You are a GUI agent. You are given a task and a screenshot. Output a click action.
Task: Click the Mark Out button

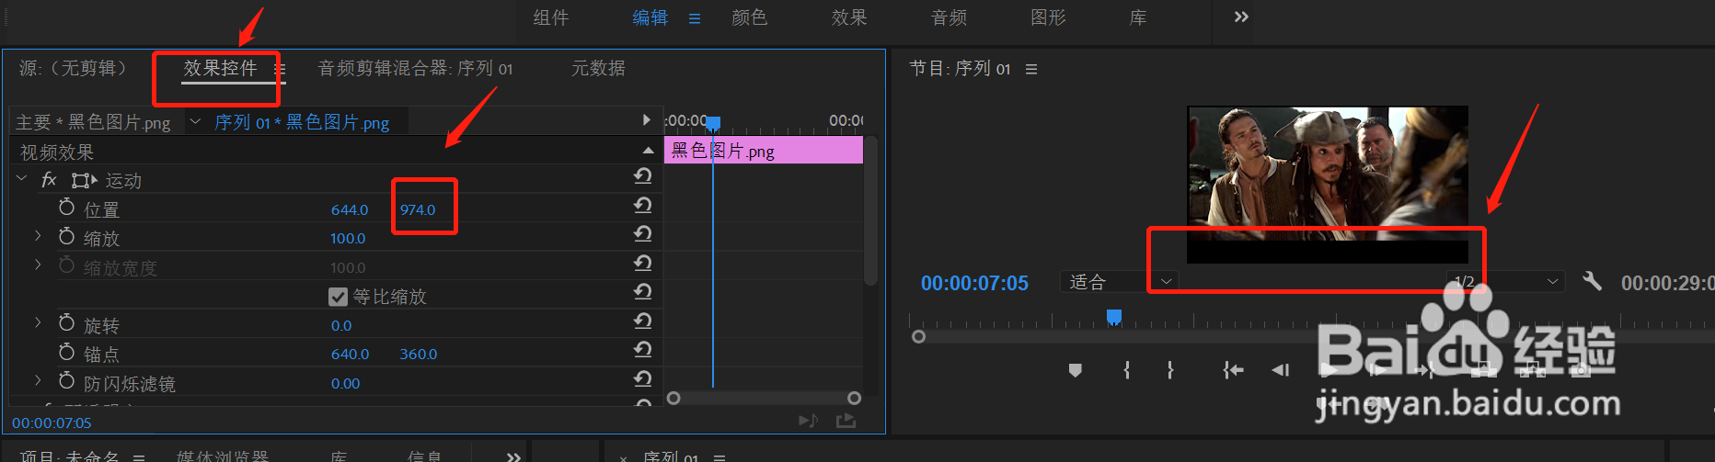(1170, 370)
